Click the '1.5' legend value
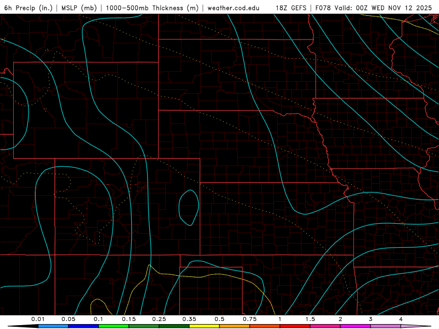 click(310, 319)
